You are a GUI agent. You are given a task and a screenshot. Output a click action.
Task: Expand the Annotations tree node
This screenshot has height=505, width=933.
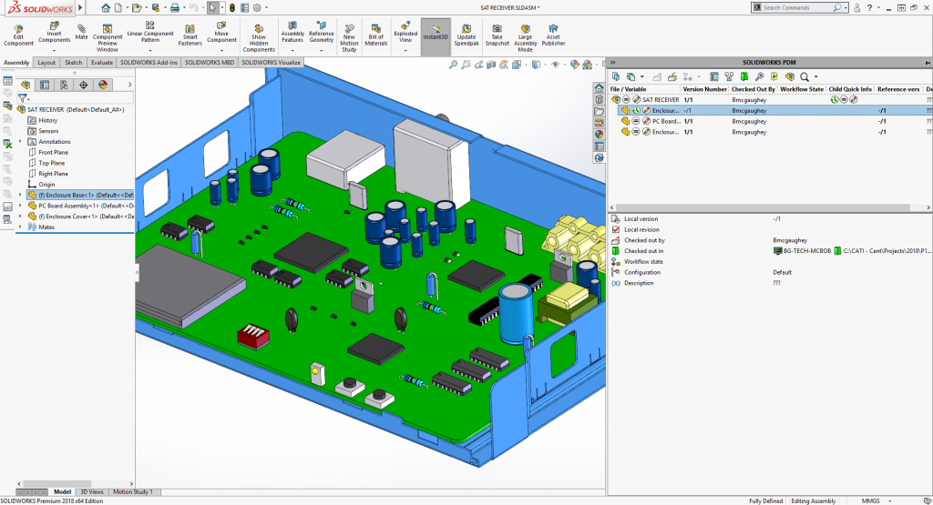point(20,142)
